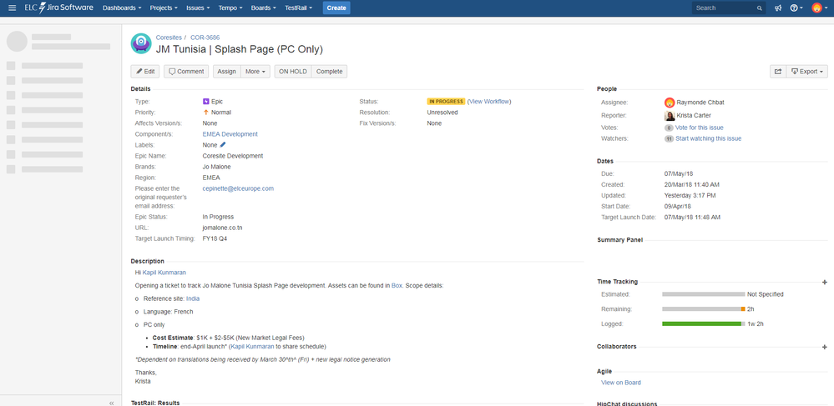Viewport: 834px width, 406px height.
Task: Click Vote for this issue link
Action: 699,128
